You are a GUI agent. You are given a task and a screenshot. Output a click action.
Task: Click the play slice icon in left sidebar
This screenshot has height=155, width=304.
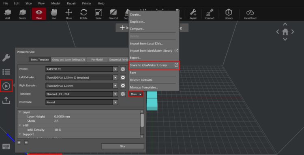click(6, 86)
